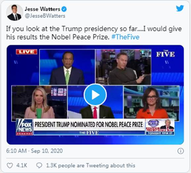Like the tweet with the heart icon
This screenshot has width=191, height=173.
(10, 166)
